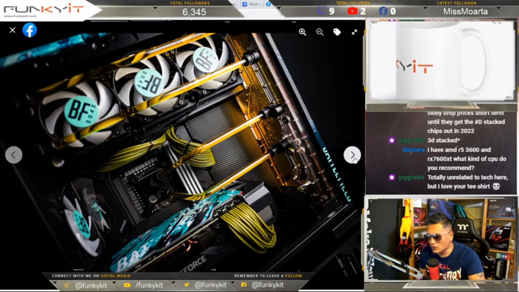Click the Facebook live views icon

tap(383, 11)
